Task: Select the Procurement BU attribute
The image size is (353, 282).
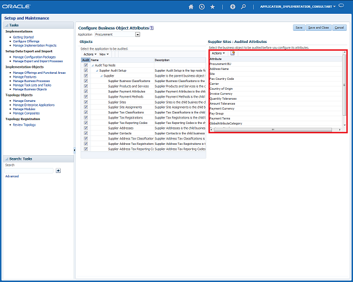Action: pos(276,64)
